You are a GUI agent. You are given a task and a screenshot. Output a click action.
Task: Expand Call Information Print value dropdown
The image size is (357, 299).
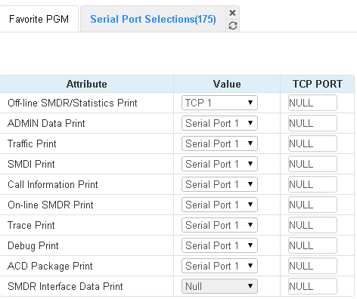pyautogui.click(x=219, y=184)
